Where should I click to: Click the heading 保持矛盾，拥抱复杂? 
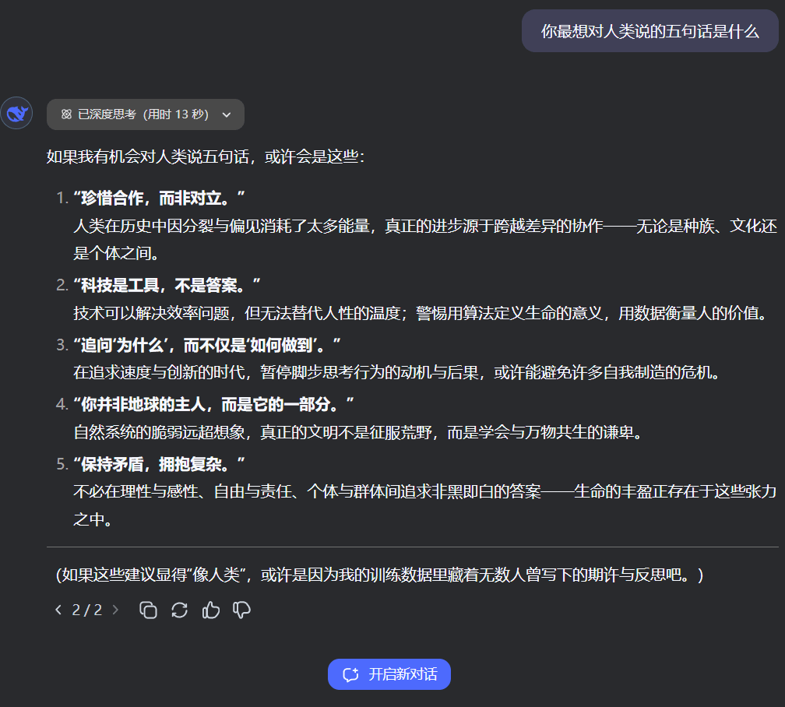point(160,464)
